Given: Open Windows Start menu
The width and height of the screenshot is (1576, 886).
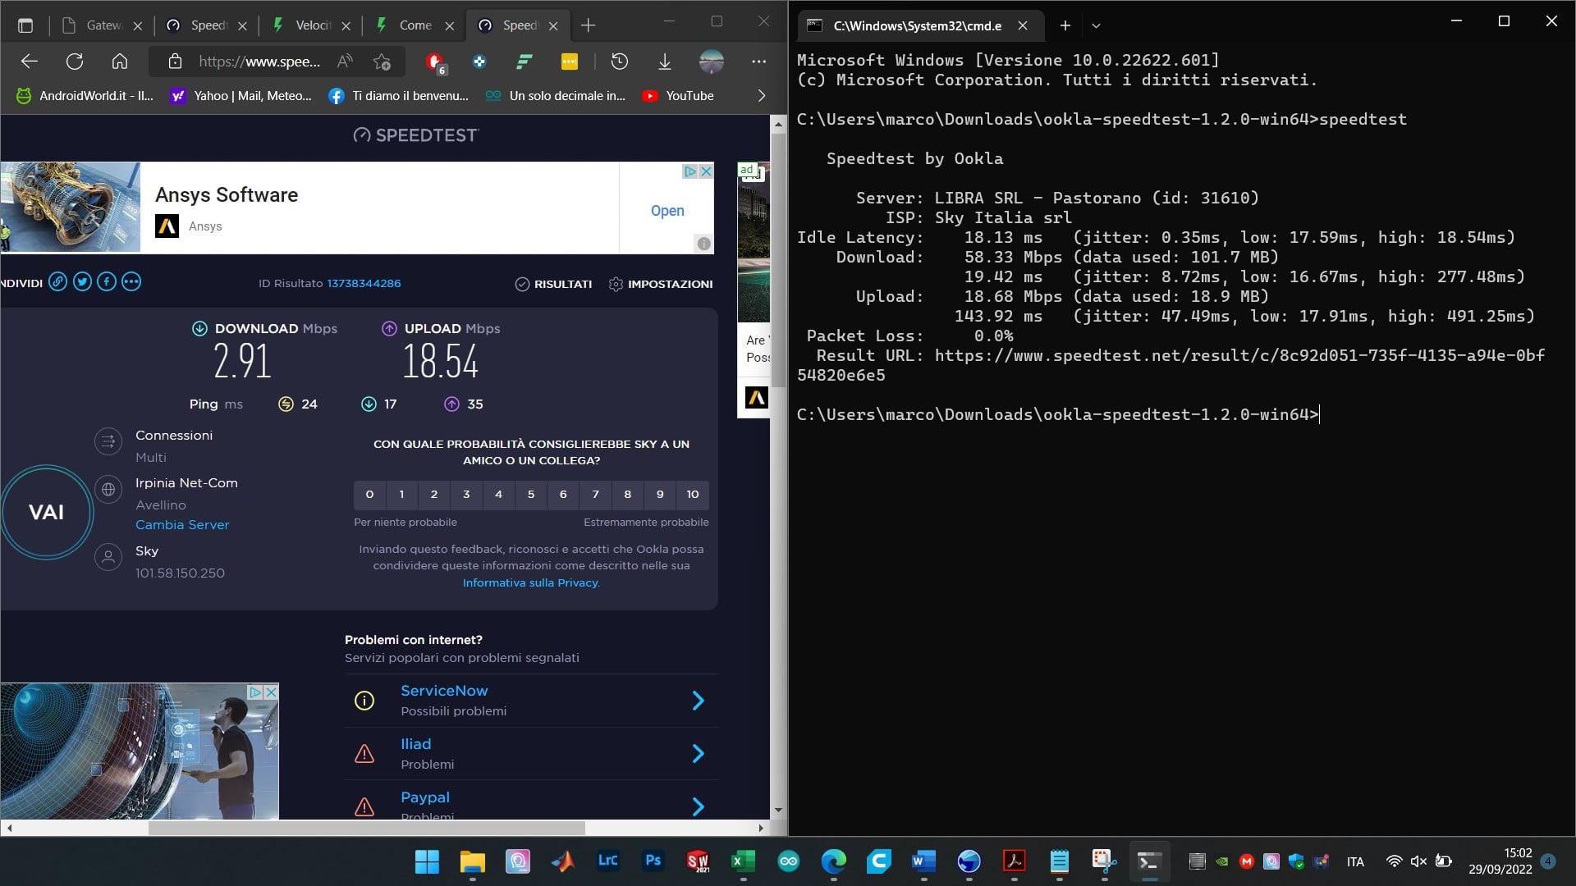Looking at the screenshot, I should tap(427, 861).
